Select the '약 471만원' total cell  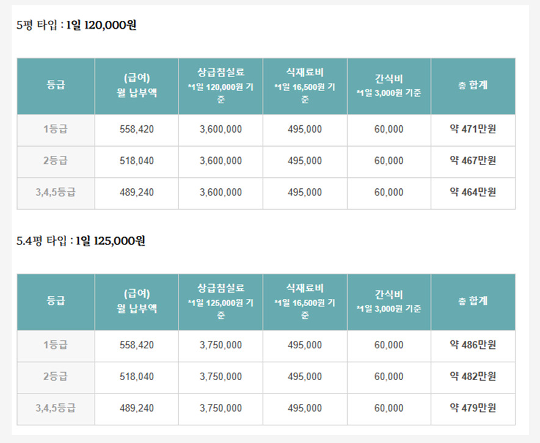tap(473, 129)
